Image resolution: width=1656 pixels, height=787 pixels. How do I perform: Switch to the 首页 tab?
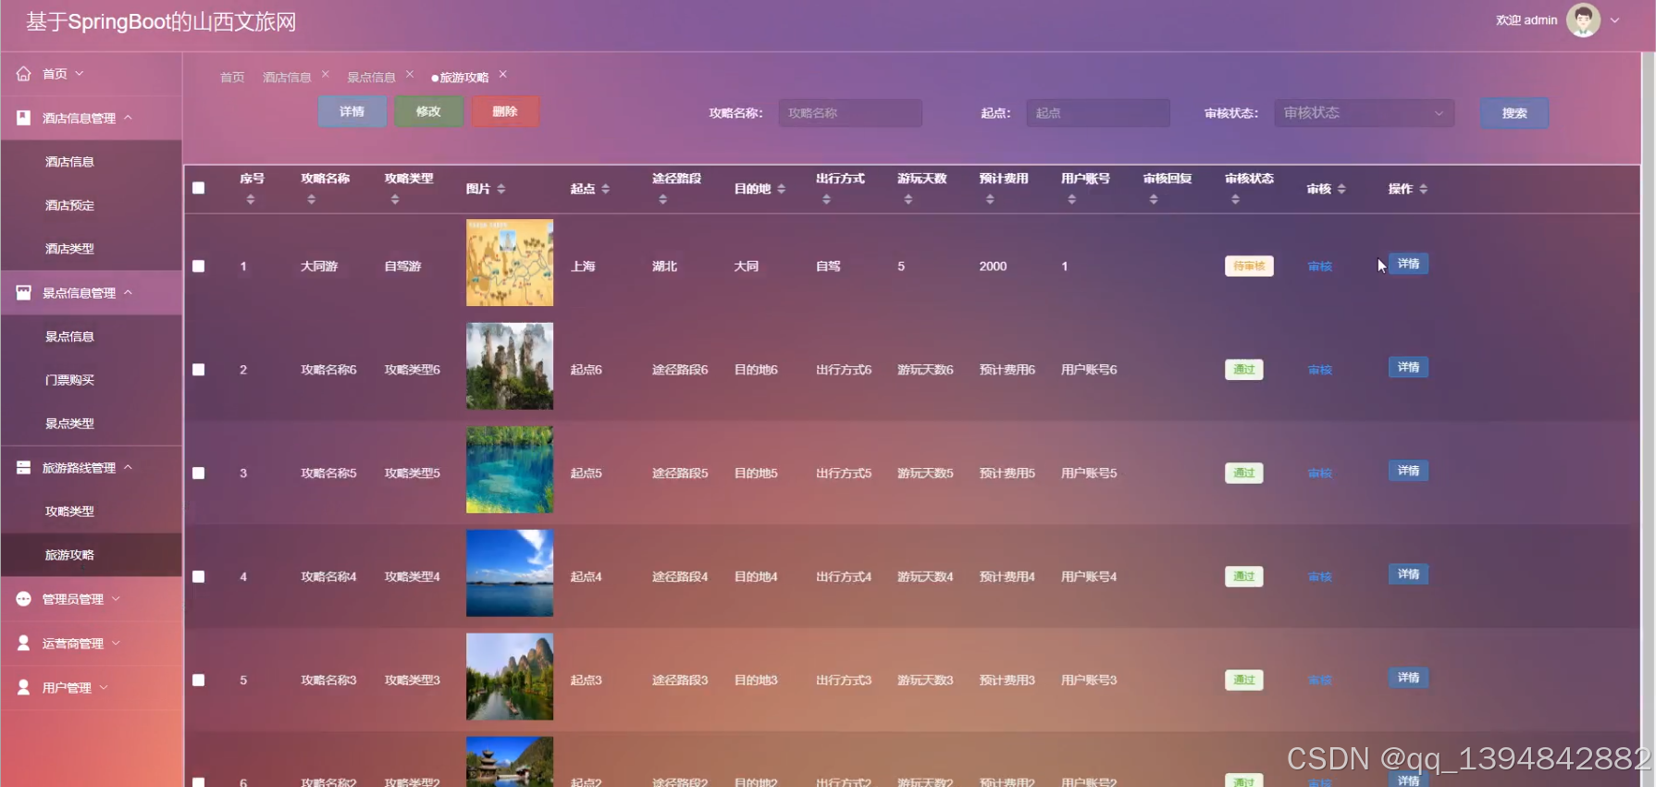click(x=232, y=78)
